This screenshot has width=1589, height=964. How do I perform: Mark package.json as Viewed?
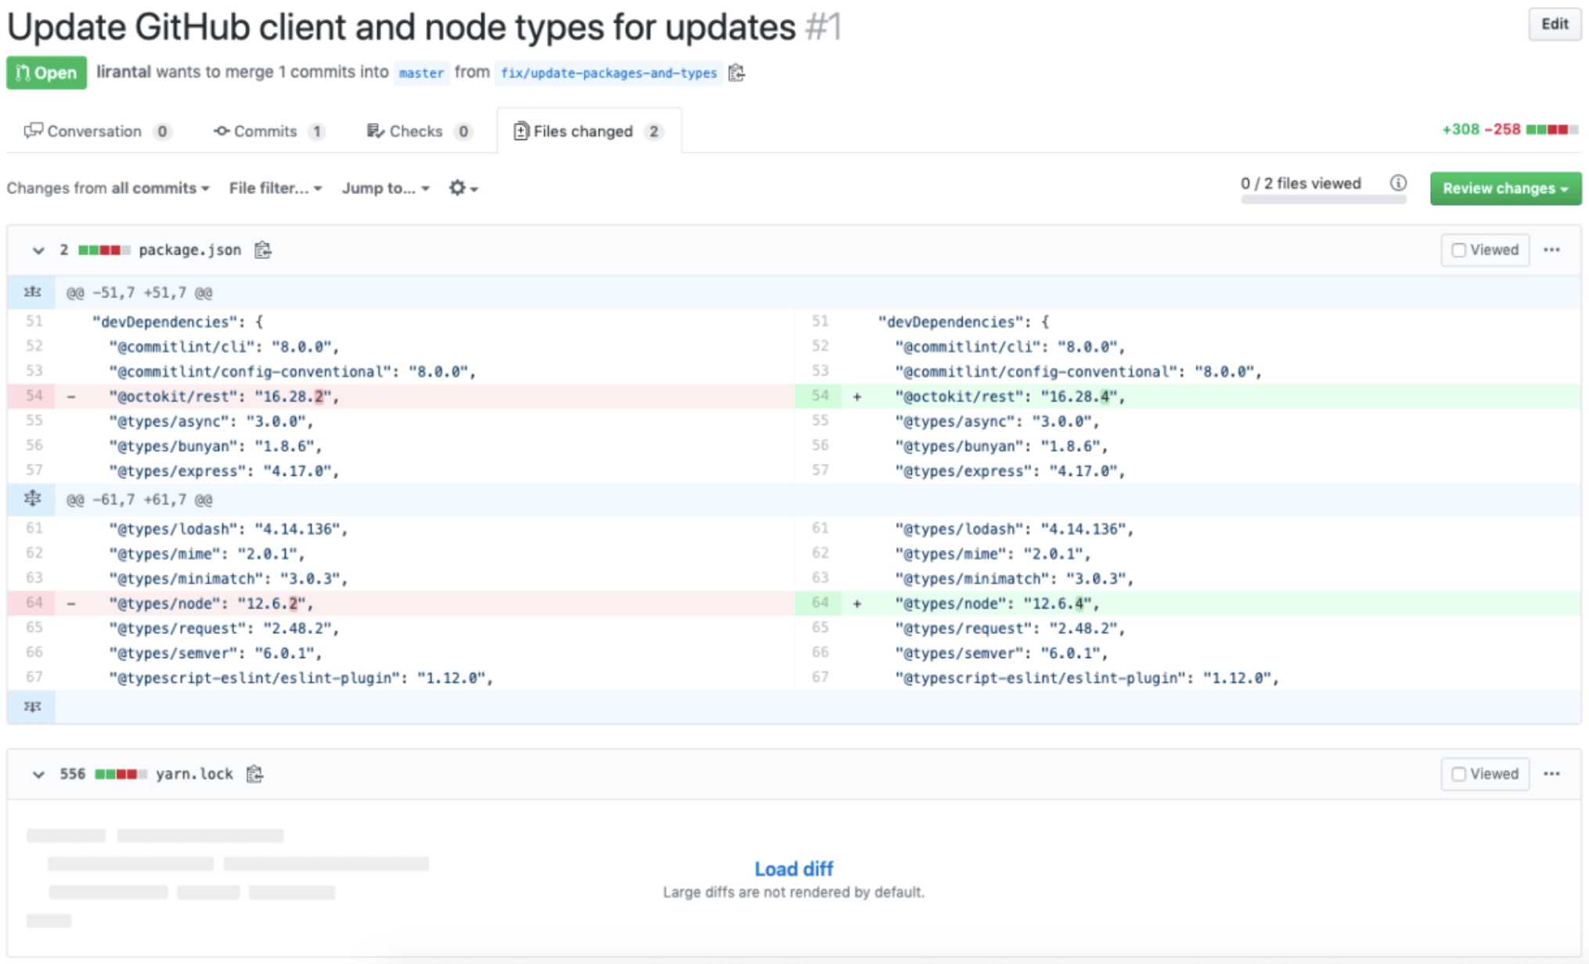1458,250
